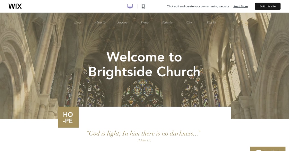Open the Read More link
289x151 pixels.
(x=241, y=6)
